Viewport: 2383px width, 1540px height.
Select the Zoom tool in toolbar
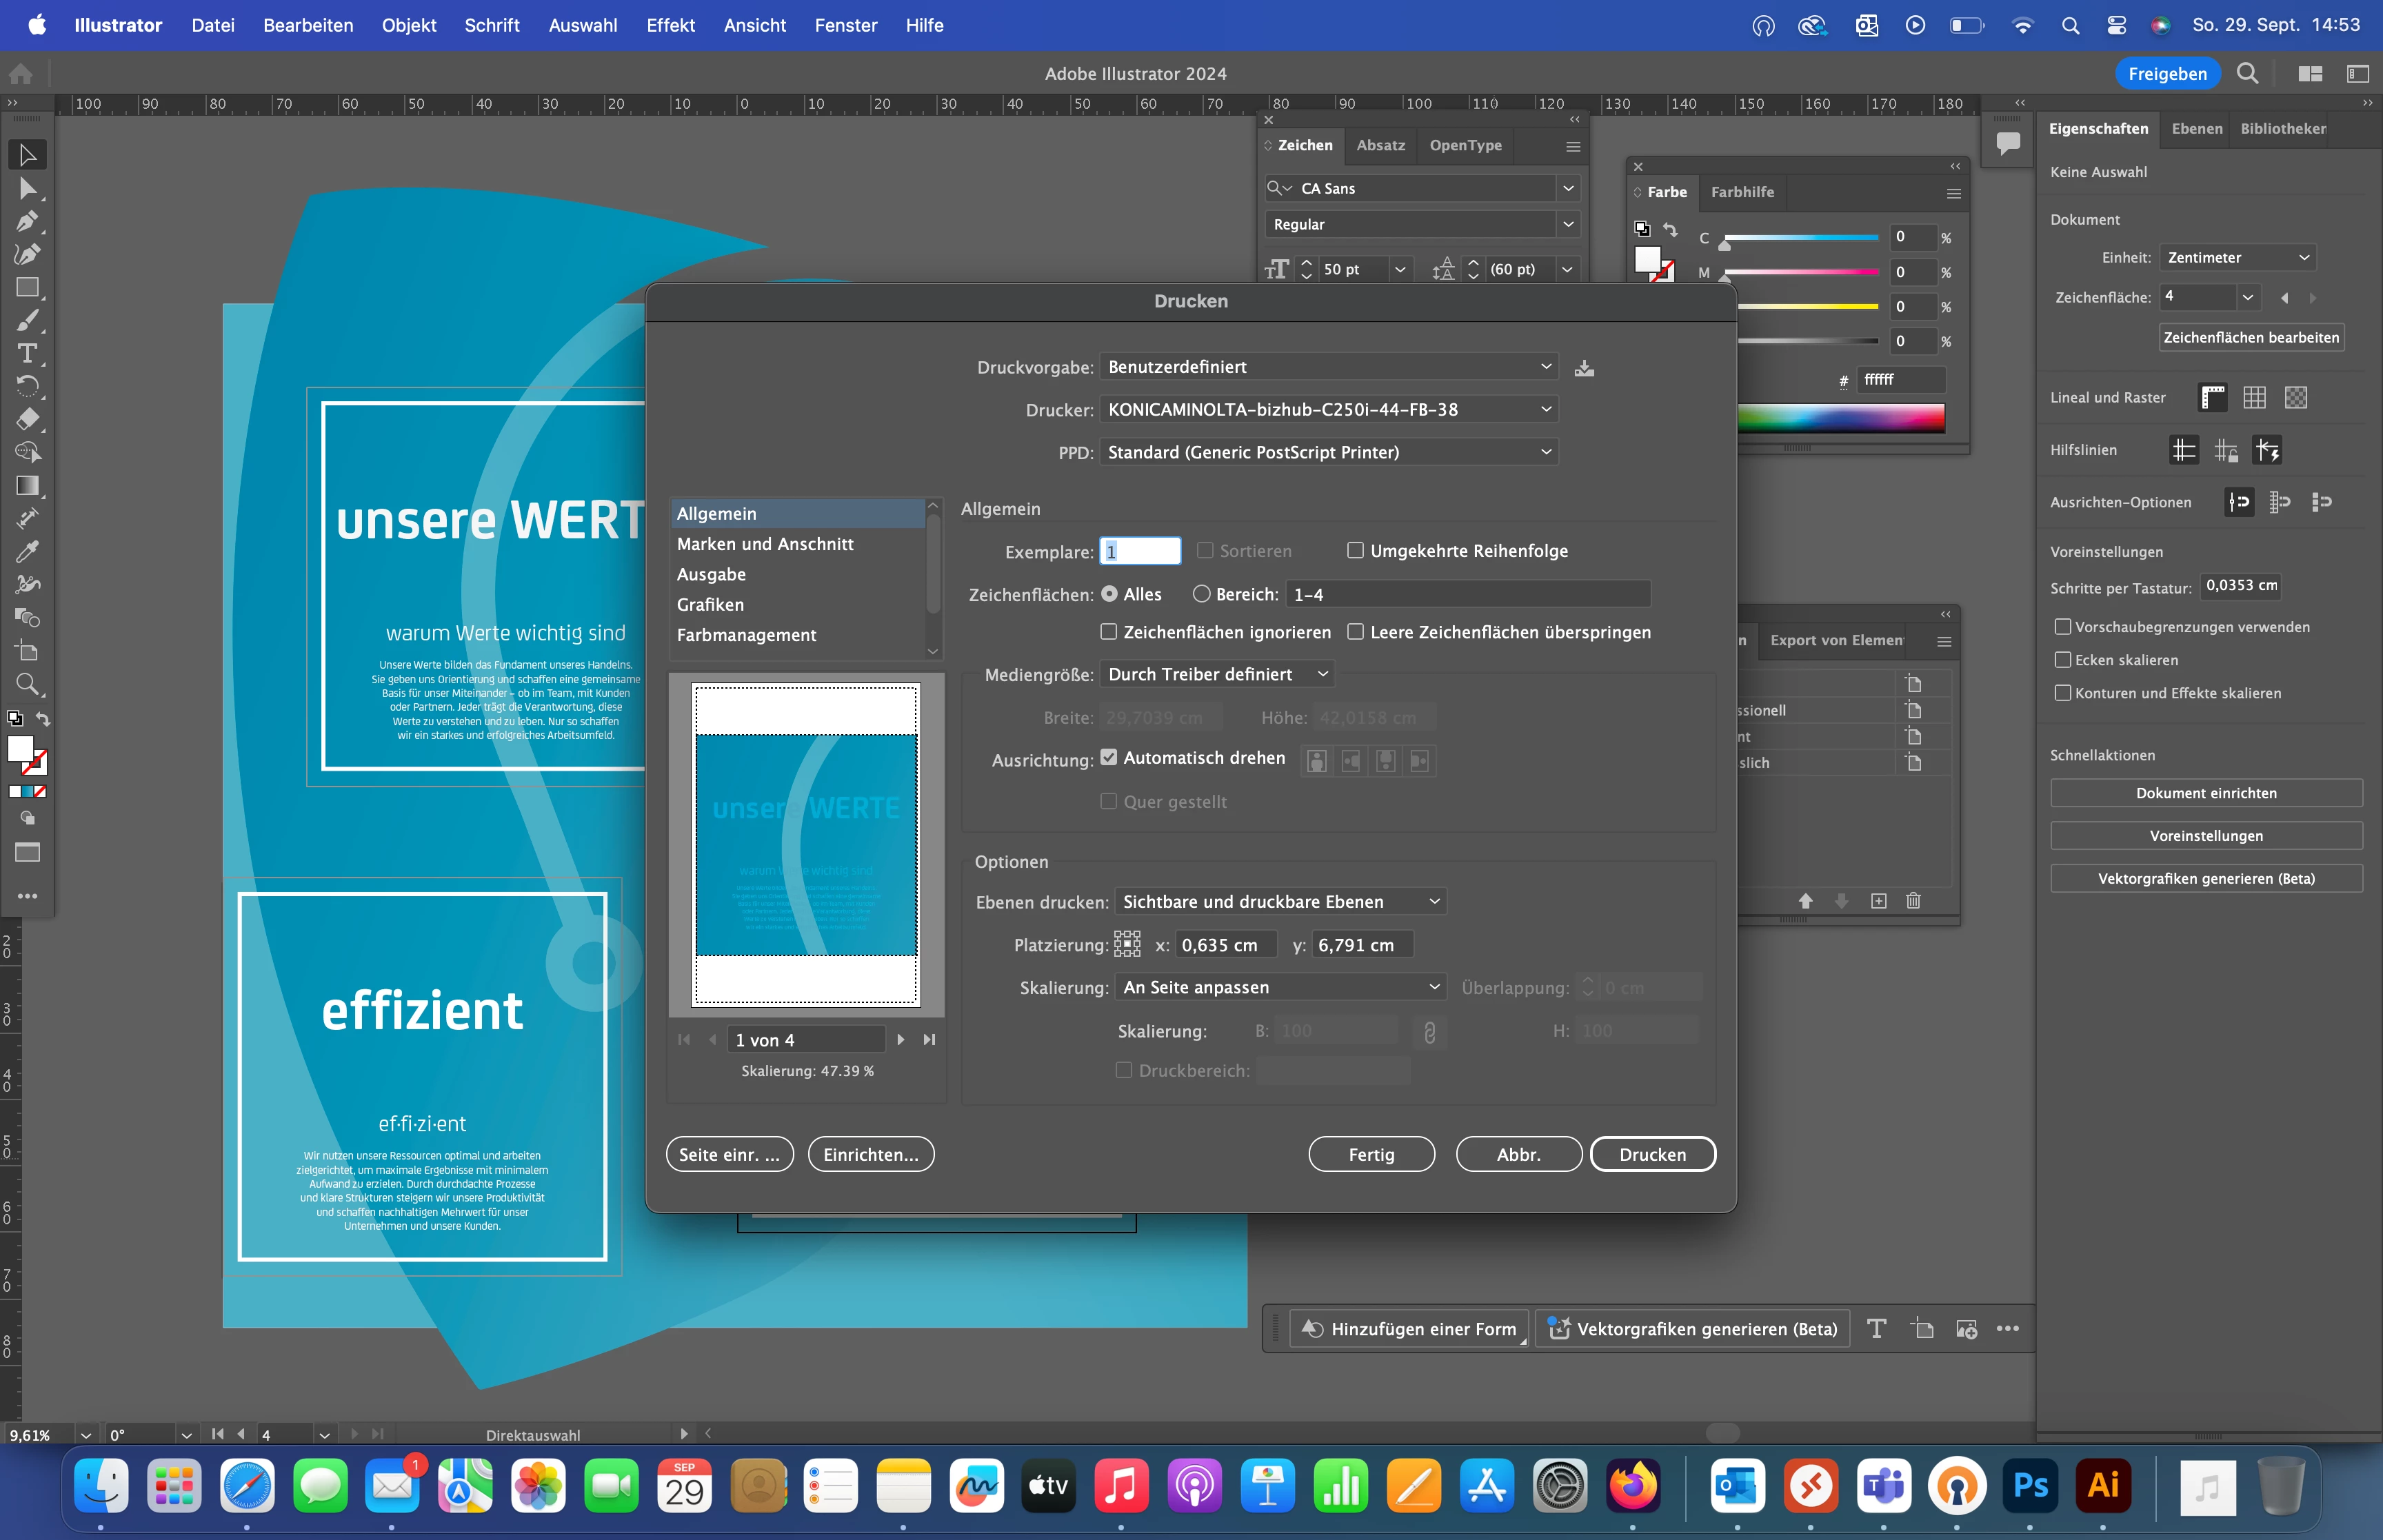(27, 684)
